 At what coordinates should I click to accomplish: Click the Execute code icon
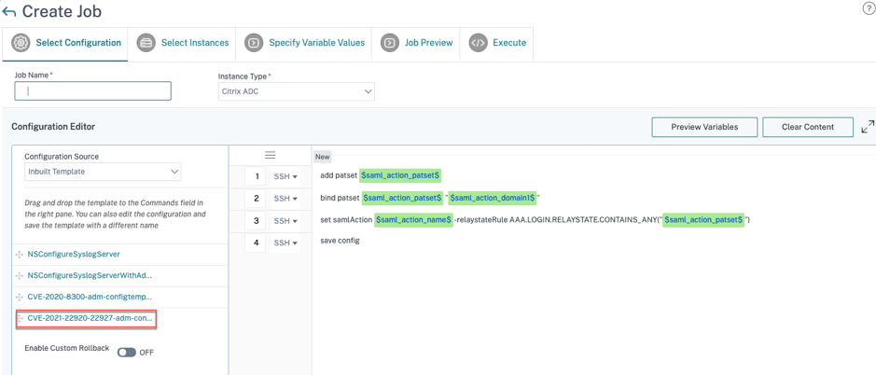[x=478, y=43]
